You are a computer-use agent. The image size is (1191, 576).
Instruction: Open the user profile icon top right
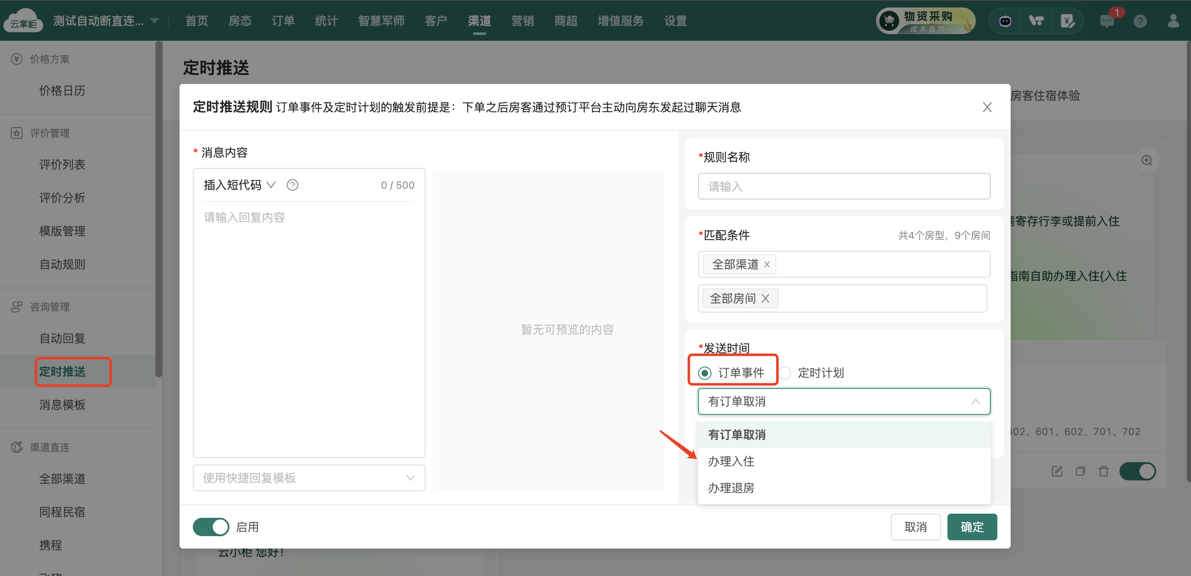1173,21
